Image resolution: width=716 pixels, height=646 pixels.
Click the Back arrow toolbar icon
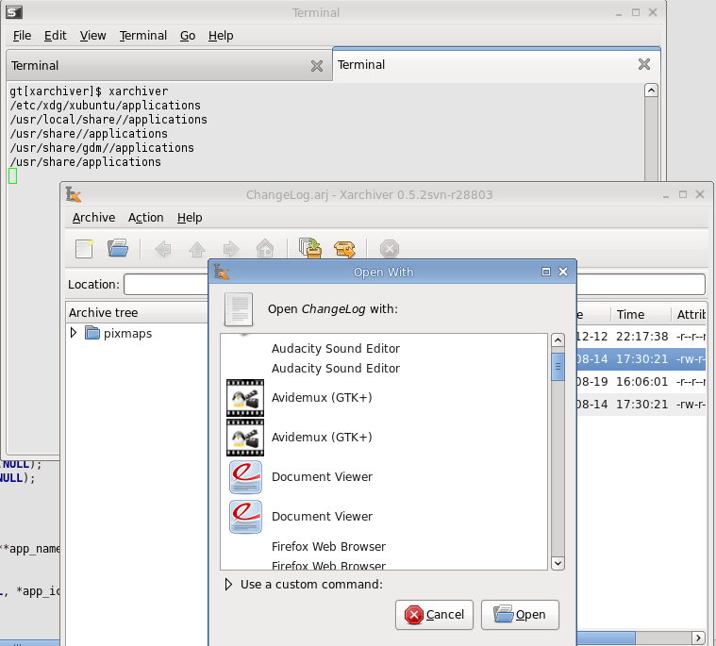162,249
